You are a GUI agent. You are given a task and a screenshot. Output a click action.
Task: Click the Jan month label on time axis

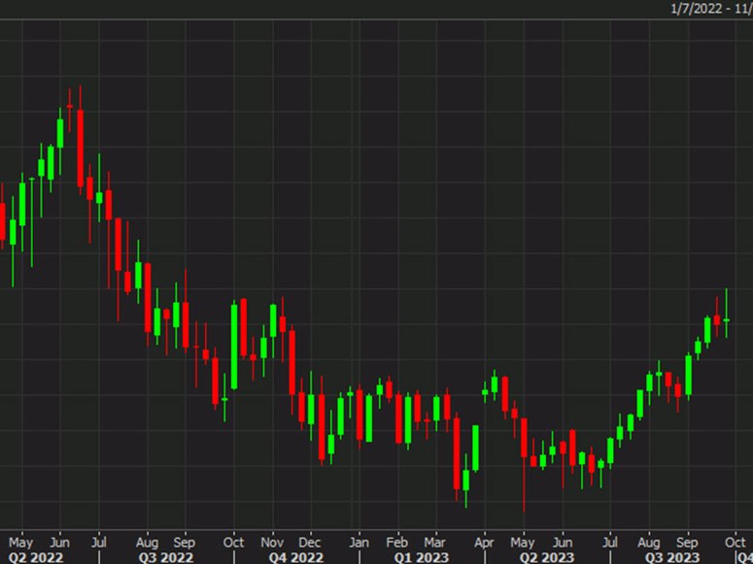pyautogui.click(x=359, y=542)
